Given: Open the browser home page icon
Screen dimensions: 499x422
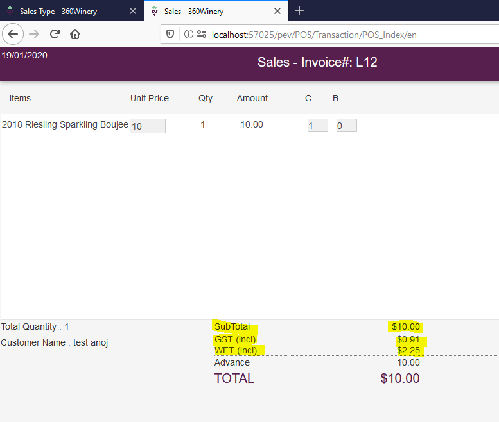Looking at the screenshot, I should (75, 34).
